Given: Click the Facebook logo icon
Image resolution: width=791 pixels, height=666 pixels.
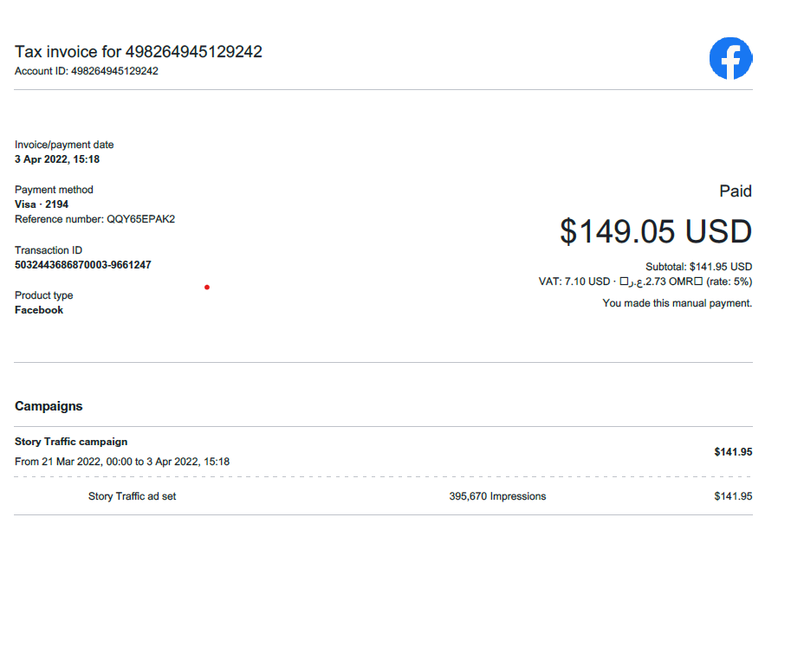Looking at the screenshot, I should coord(730,59).
